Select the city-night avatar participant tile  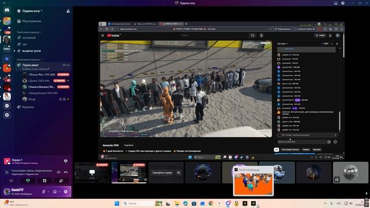coord(313,173)
